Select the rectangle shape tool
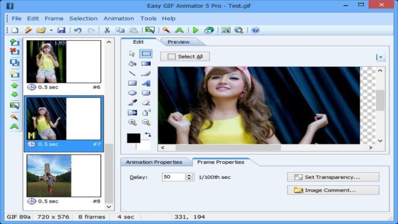Viewport: 398px width, 224px height. [x=132, y=83]
